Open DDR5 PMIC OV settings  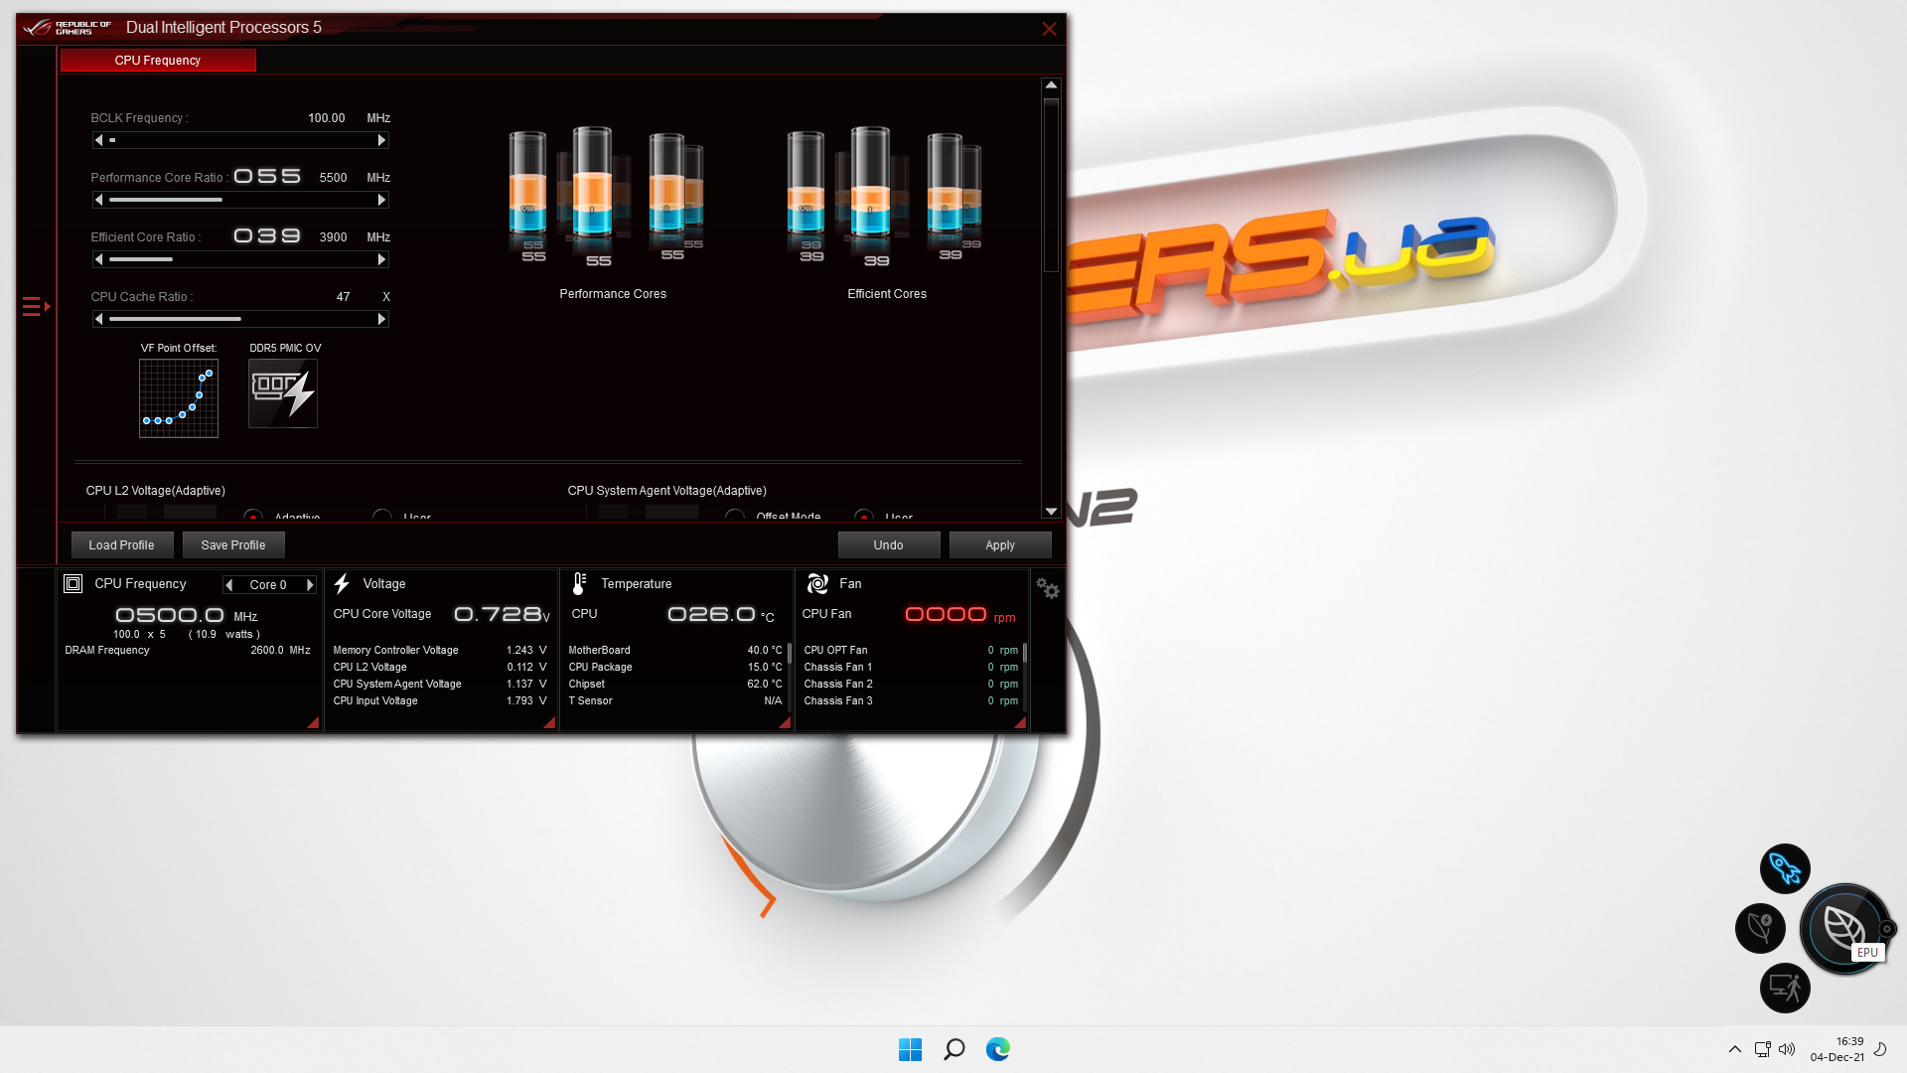point(283,393)
